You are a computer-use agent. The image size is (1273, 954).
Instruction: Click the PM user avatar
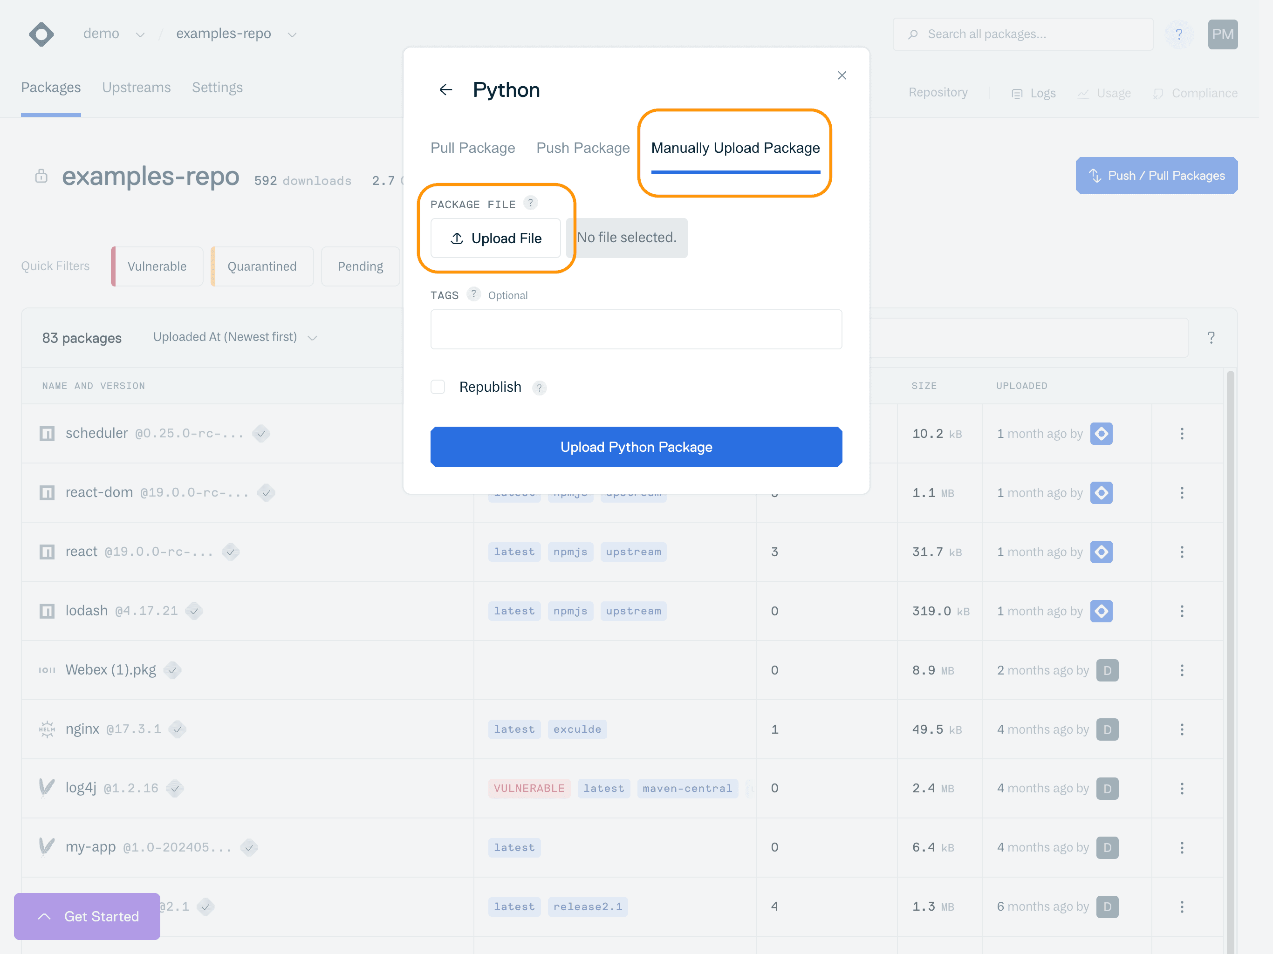click(x=1222, y=34)
